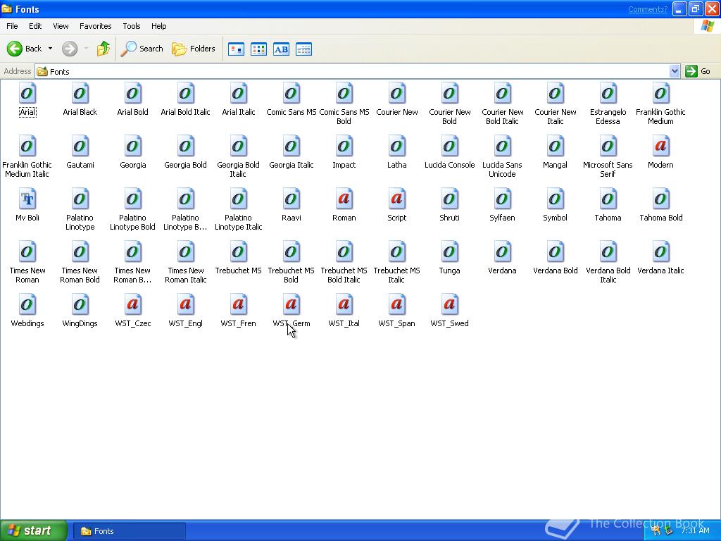Open the Tools menu

[x=132, y=26]
